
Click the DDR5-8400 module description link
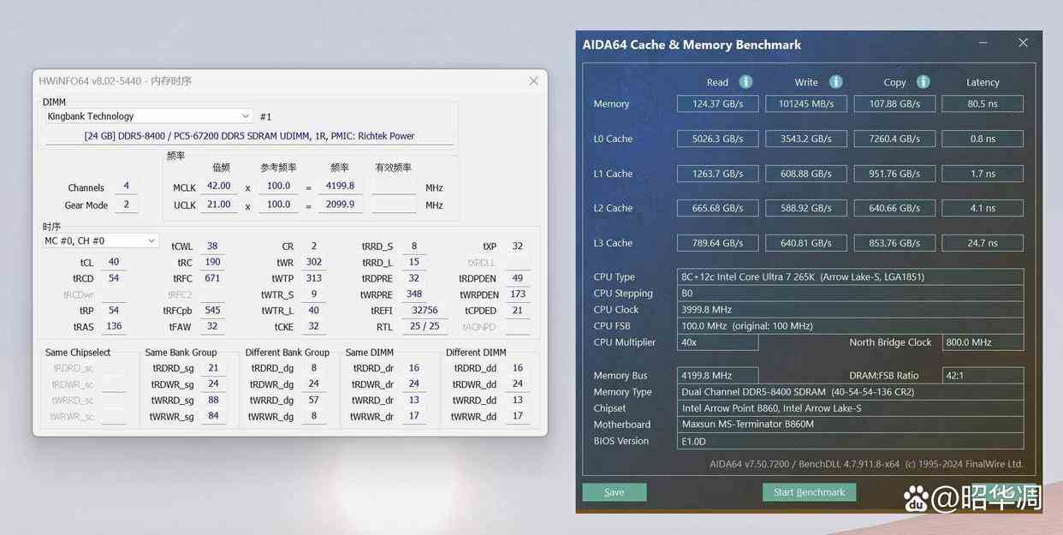249,136
